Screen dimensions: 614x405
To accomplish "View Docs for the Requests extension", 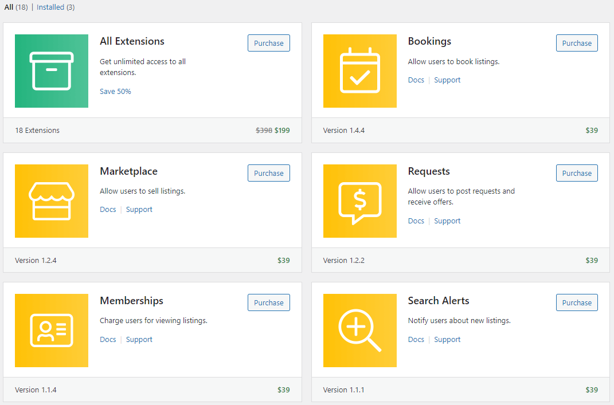I will pos(416,221).
